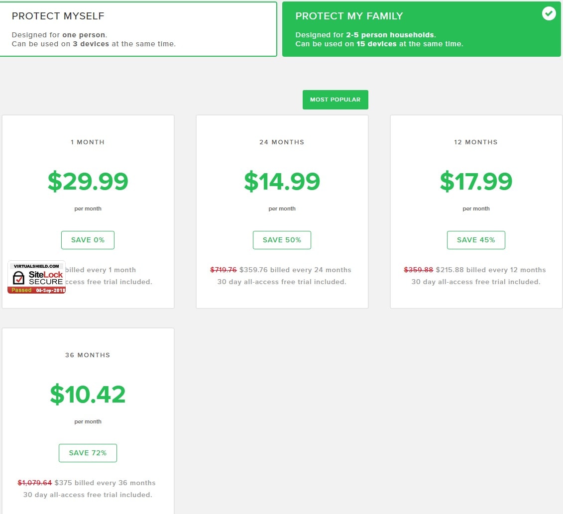Viewport: 563px width, 514px height.
Task: Open the SiteLock Secure badge
Action: click(37, 277)
